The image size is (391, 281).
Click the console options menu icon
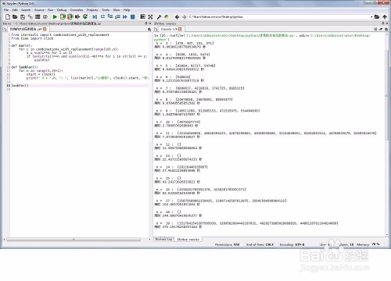(x=375, y=29)
